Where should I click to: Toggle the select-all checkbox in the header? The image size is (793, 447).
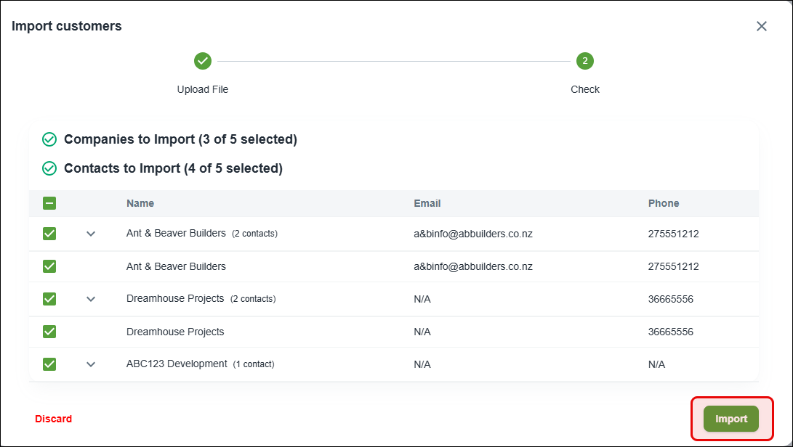tap(49, 203)
